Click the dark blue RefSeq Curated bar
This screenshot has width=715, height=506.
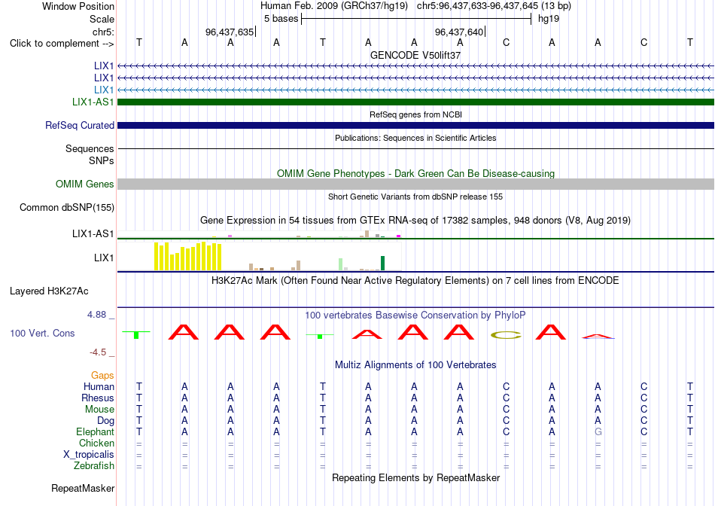pos(416,125)
